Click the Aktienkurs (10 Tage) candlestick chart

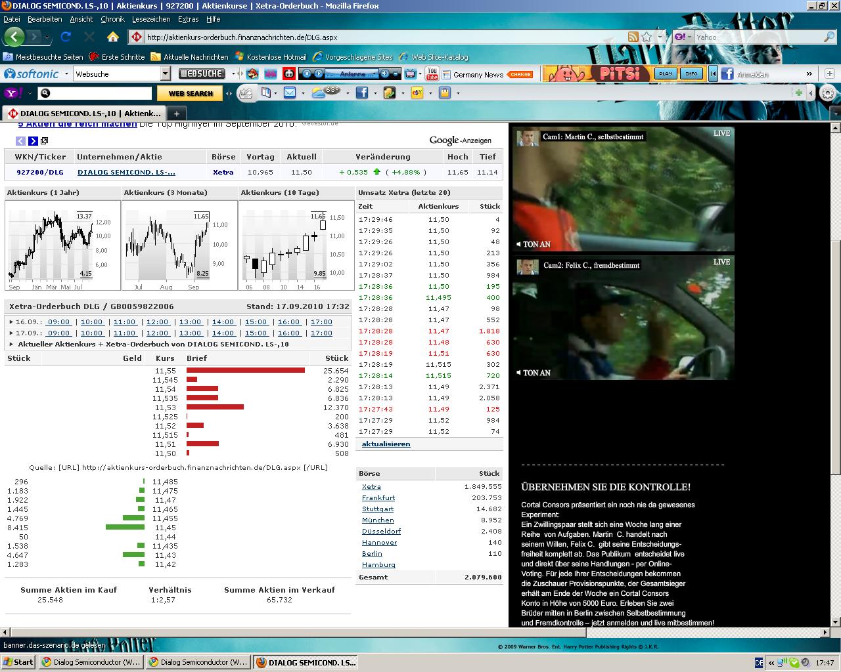pos(296,245)
